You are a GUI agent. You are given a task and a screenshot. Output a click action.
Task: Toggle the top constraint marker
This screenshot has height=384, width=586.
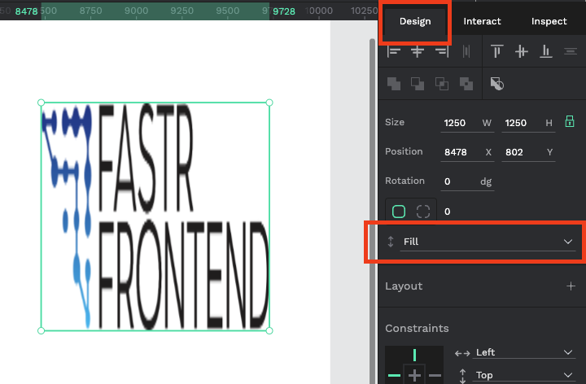(414, 355)
